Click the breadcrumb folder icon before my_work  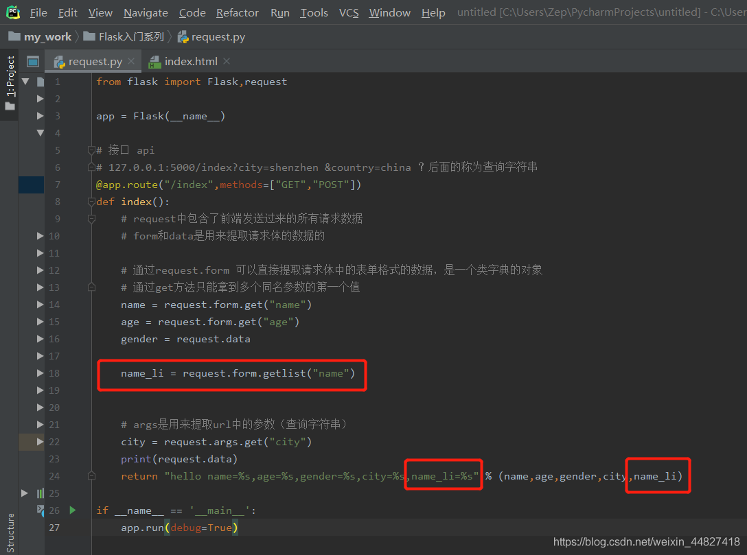(14, 36)
